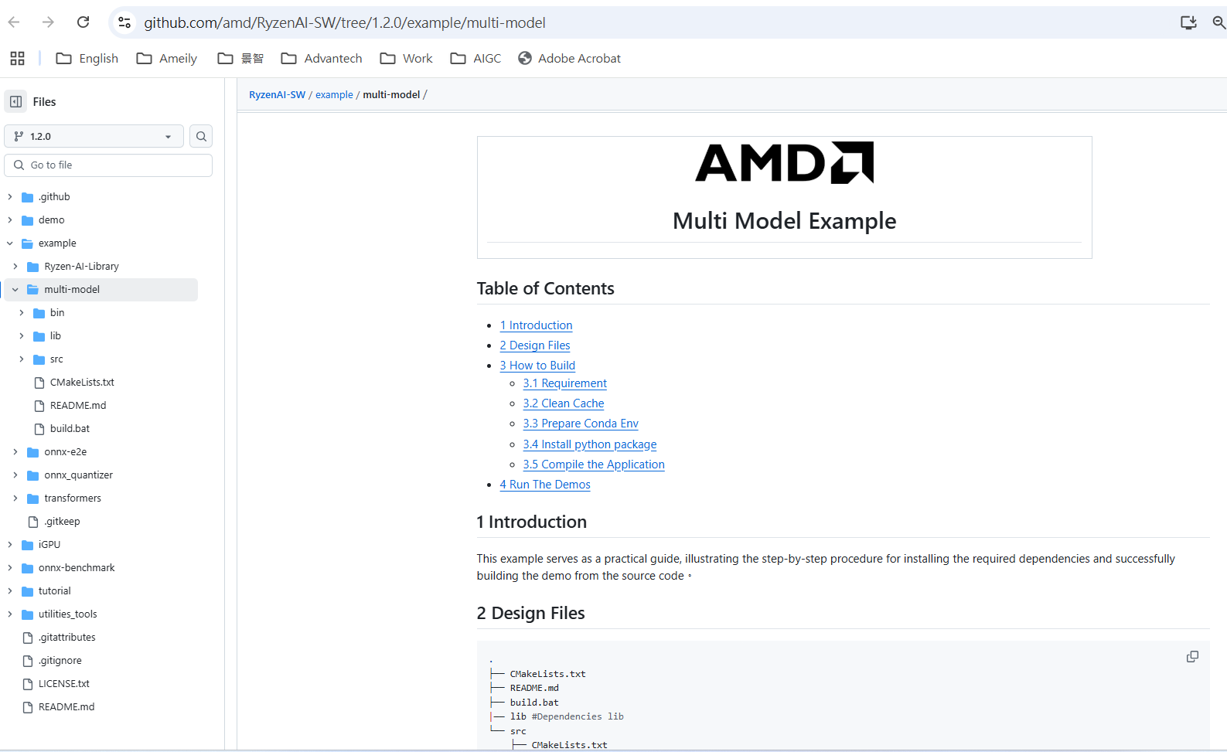Collapse the multi-model folder in tree
This screenshot has height=752, width=1227.
[x=15, y=290]
